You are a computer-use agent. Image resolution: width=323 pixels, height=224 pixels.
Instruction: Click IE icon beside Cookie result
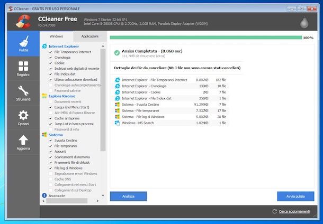(117, 92)
